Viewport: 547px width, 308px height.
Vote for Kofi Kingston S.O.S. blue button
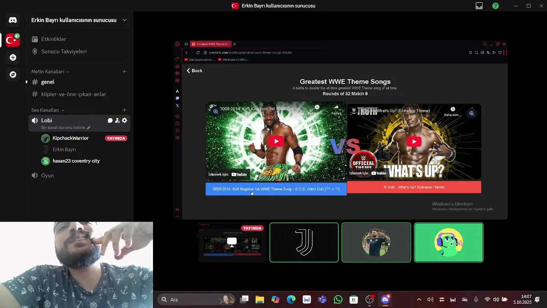point(276,189)
